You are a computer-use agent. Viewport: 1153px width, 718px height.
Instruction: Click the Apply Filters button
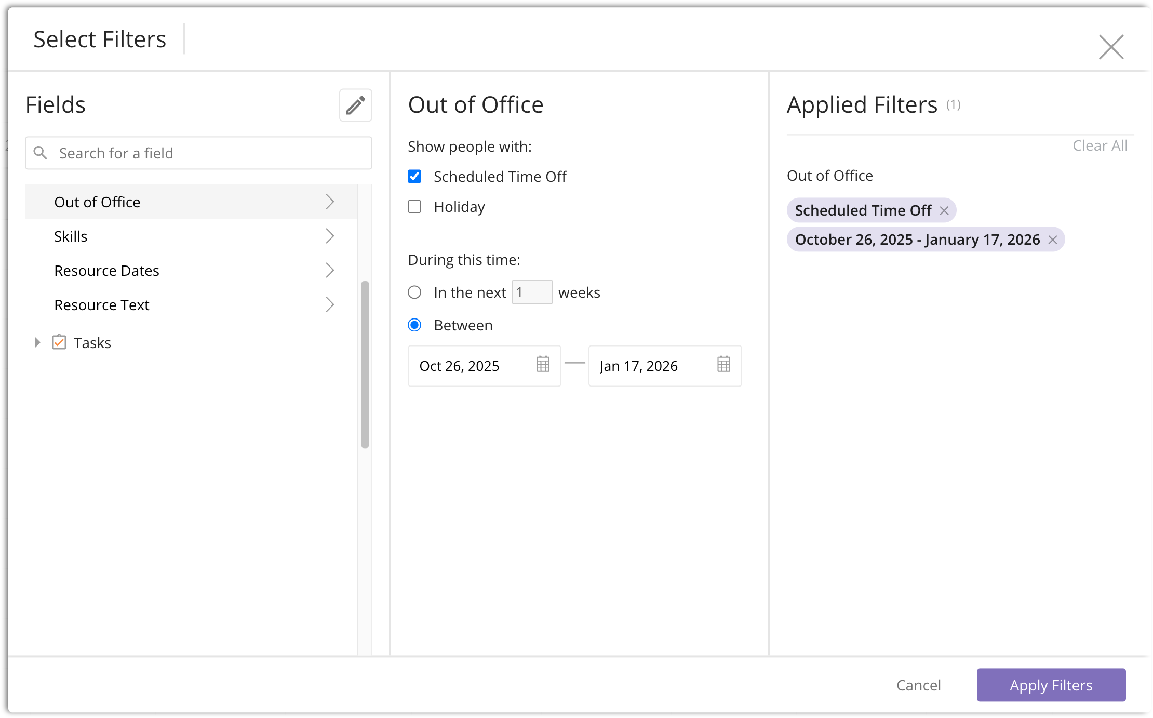click(x=1051, y=685)
